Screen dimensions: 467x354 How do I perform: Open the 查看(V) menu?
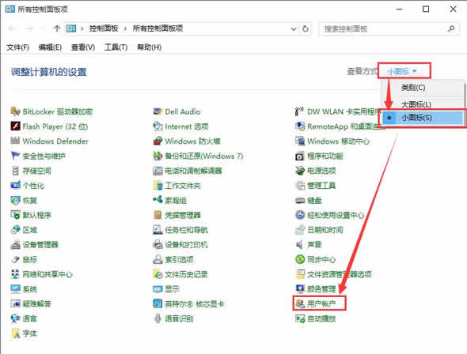(83, 47)
